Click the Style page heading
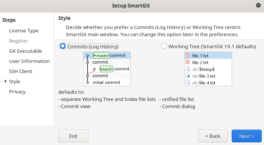The image size is (264, 145). click(x=64, y=18)
